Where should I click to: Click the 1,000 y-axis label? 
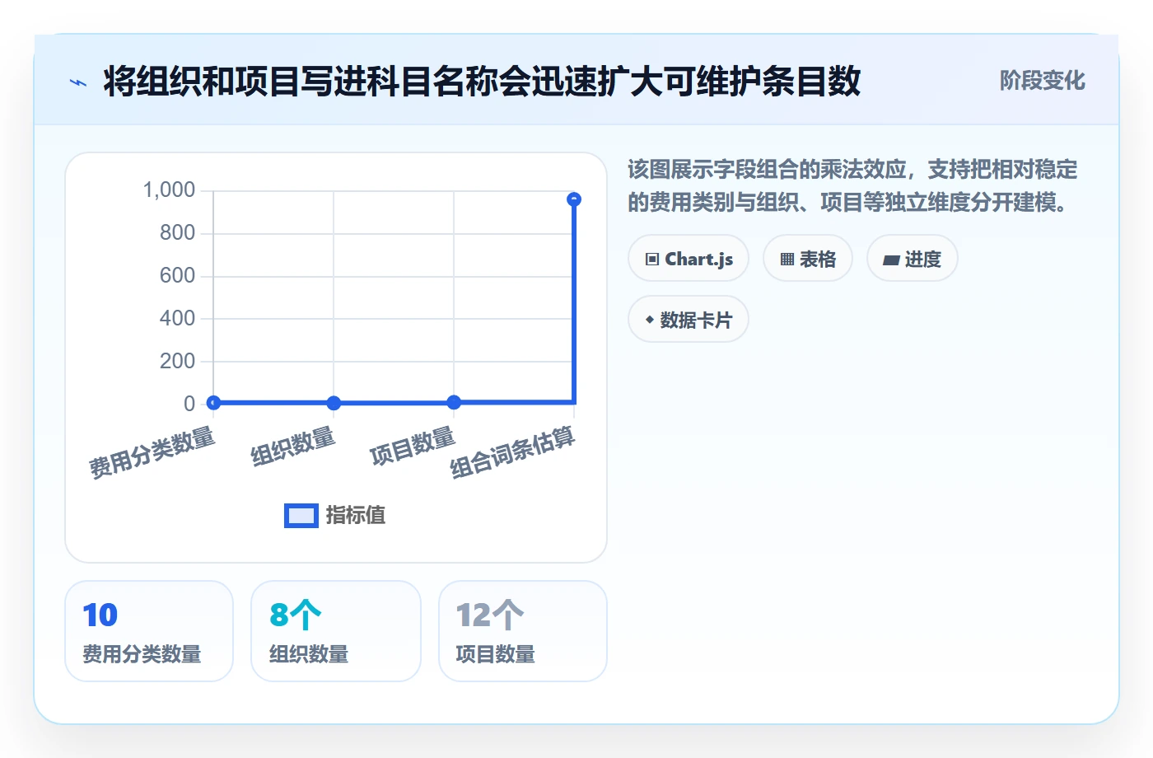pyautogui.click(x=169, y=190)
